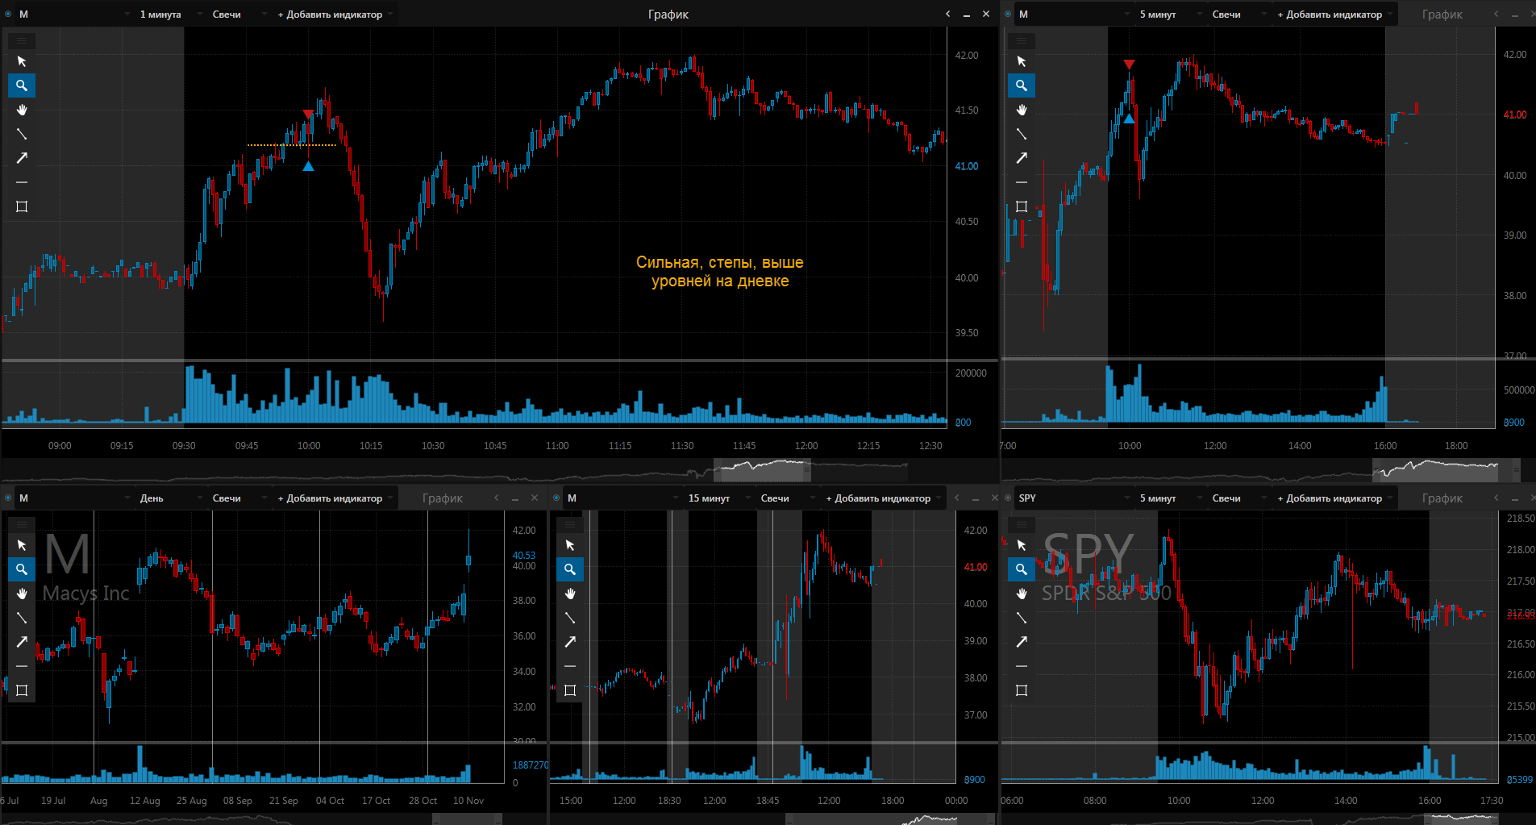
Task: Activate the hand pan tool in the 1-minute chart
Action: tap(22, 110)
